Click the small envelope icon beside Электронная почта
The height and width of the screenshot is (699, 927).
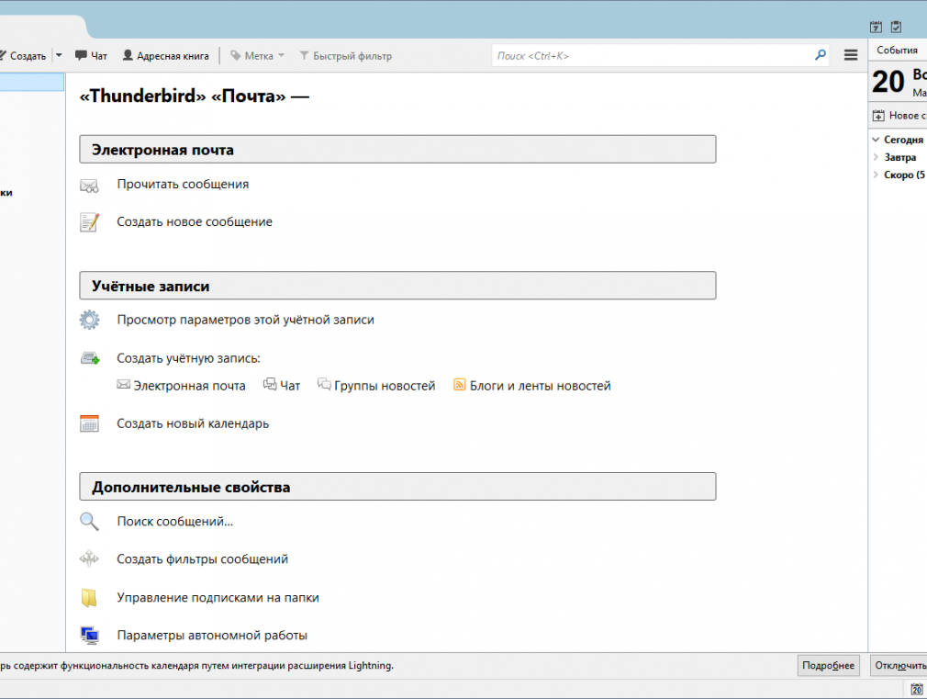click(124, 384)
